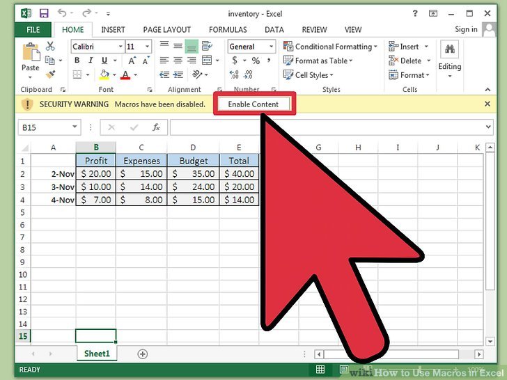This screenshot has height=380, width=507.
Task: Switch to the REVIEW tab
Action: click(314, 30)
